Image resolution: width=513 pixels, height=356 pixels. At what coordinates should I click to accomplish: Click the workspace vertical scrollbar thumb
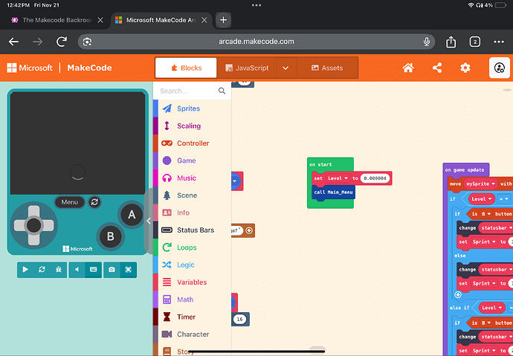tap(507, 90)
